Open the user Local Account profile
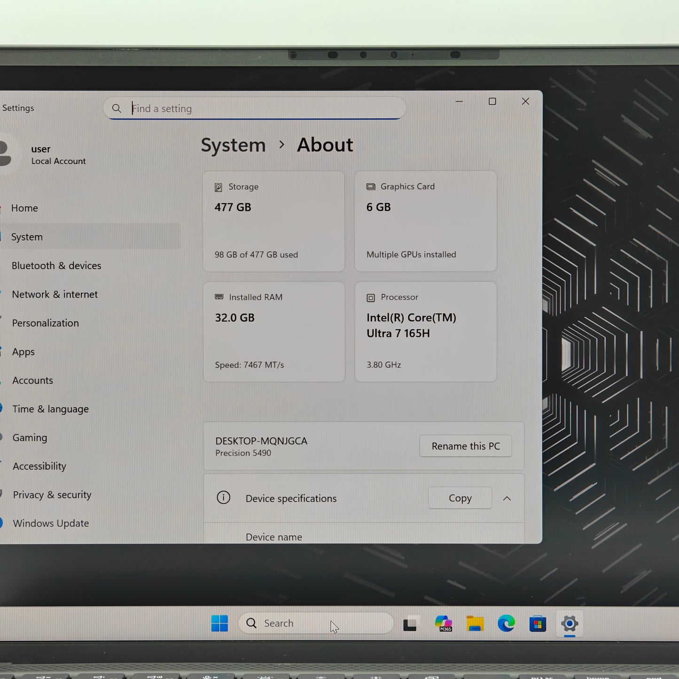 pos(47,155)
